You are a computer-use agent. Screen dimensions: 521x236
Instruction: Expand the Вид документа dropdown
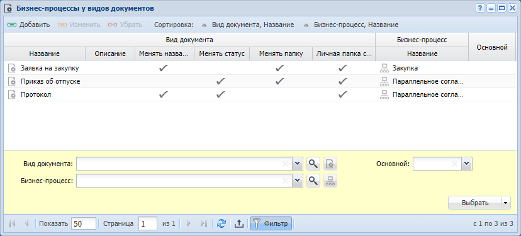coord(298,164)
